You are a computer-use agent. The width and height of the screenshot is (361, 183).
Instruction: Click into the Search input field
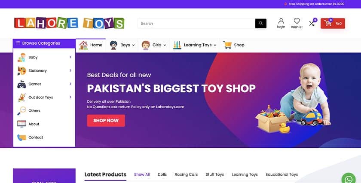(196, 24)
